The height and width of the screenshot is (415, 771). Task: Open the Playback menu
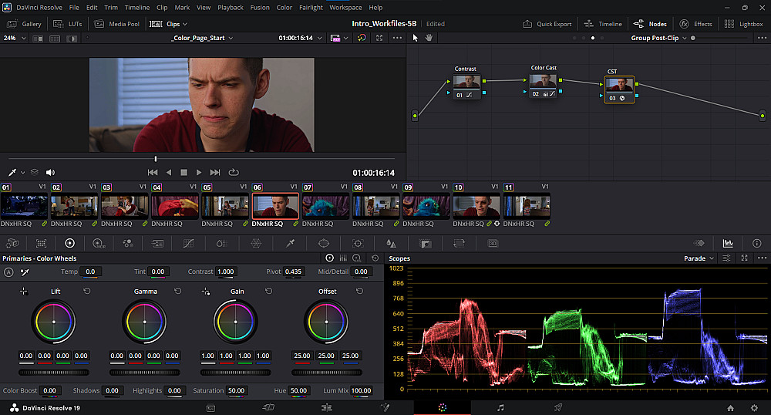coord(231,8)
